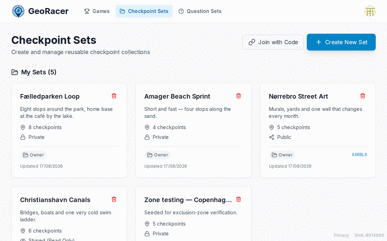Viewport: 387px width, 241px height.
Task: Click the Create New Set button
Action: tap(341, 42)
